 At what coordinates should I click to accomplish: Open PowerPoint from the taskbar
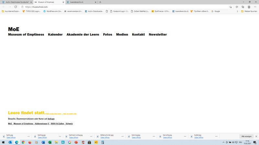coord(76,142)
